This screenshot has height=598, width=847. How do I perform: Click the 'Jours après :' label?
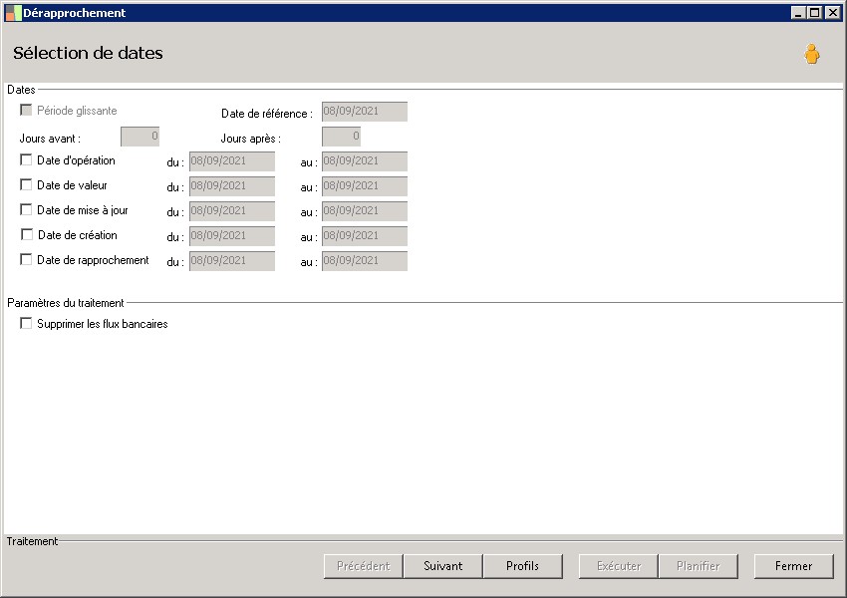[251, 139]
